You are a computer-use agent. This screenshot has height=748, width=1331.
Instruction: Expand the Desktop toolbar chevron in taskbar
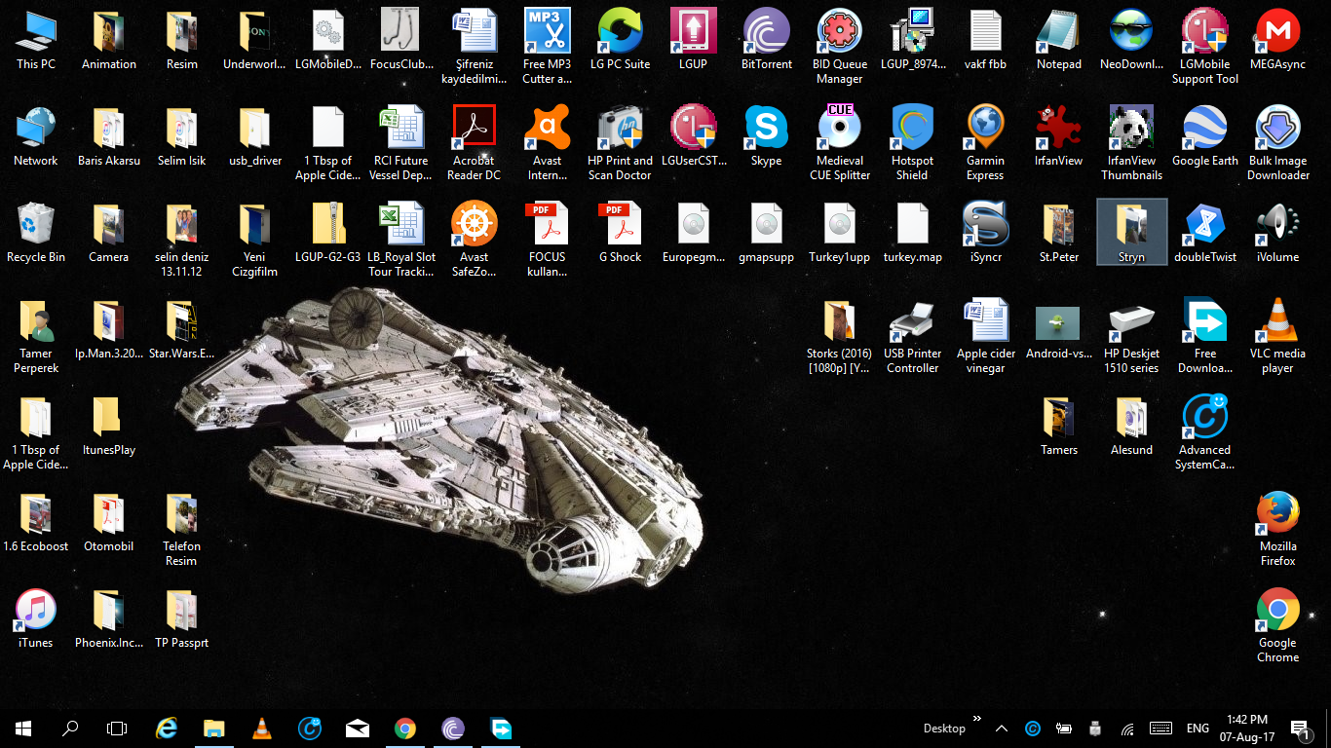point(976,719)
